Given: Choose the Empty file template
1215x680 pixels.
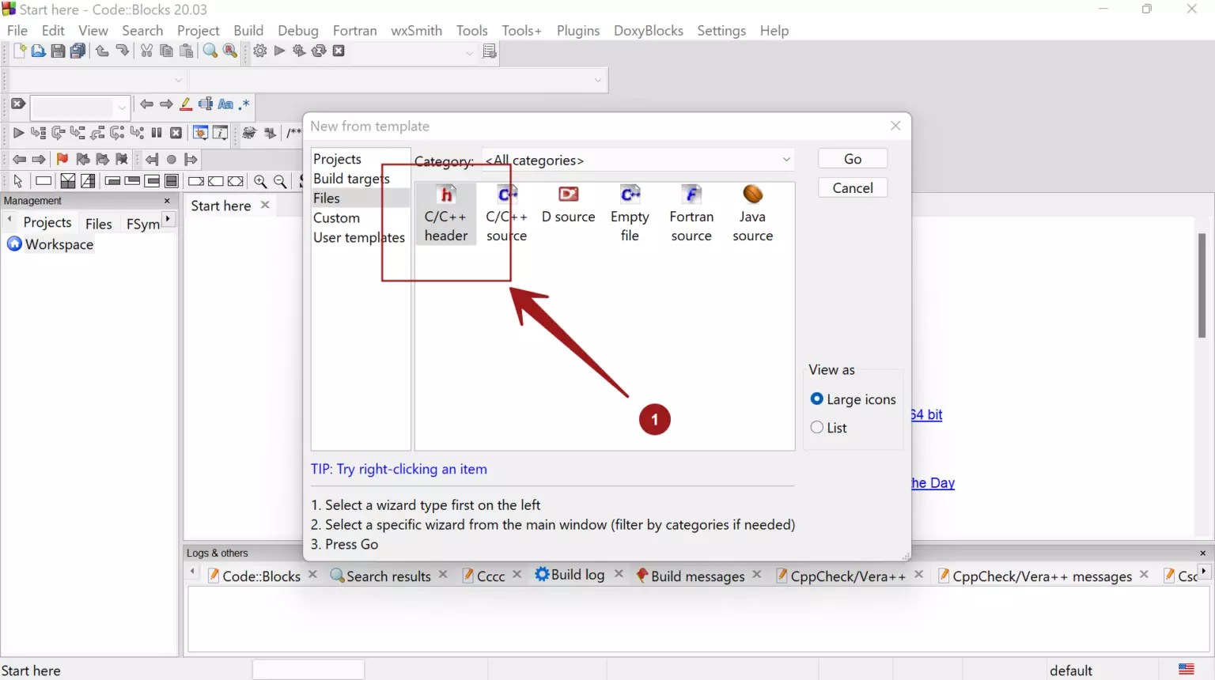Looking at the screenshot, I should pos(630,214).
